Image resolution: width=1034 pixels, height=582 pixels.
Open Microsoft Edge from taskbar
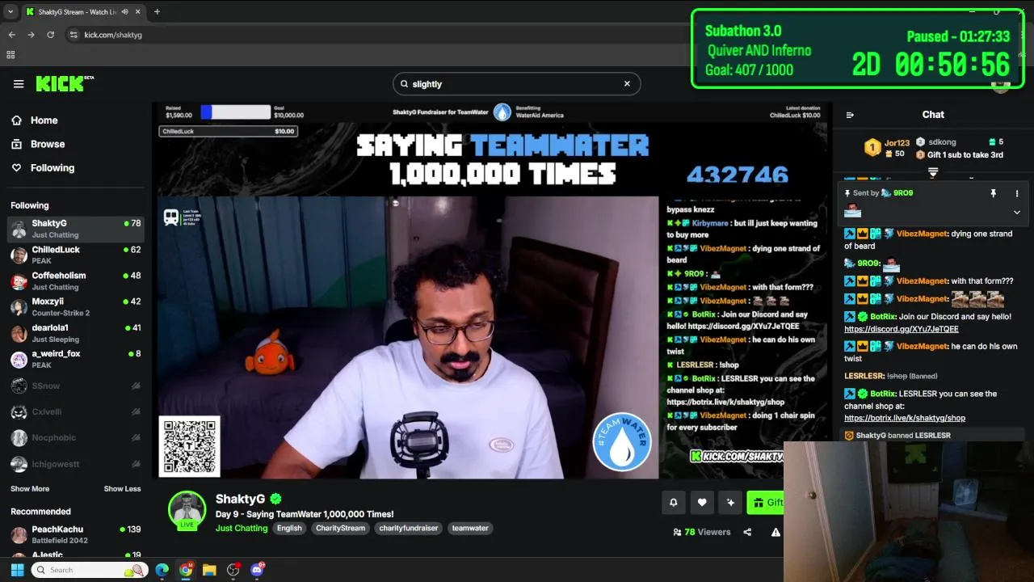162,570
